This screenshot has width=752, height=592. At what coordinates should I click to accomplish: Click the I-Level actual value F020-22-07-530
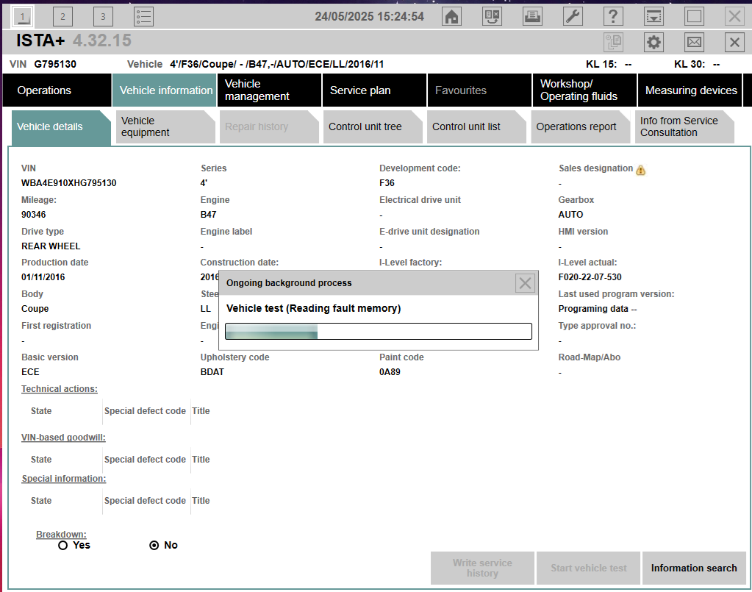click(590, 277)
